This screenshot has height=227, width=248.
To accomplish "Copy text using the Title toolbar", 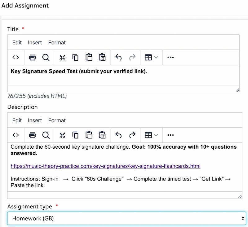I will coord(75,57).
